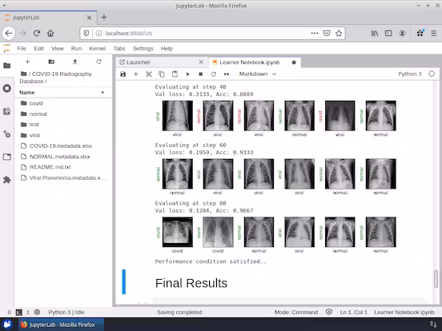This screenshot has width=442, height=331.
Task: Save the notebook with the floppy disk icon
Action: (123, 74)
